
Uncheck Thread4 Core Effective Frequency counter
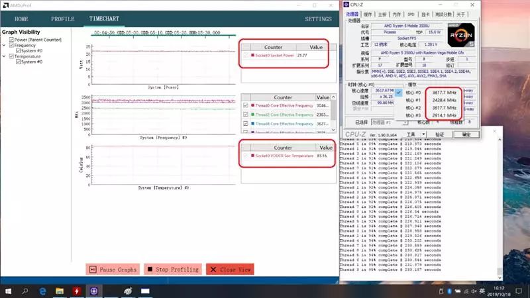(246, 124)
